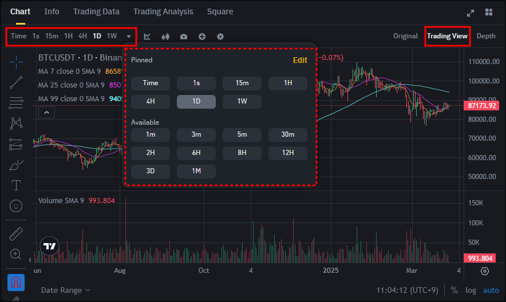
Task: Select the crosshair cursor tool
Action: 16,61
